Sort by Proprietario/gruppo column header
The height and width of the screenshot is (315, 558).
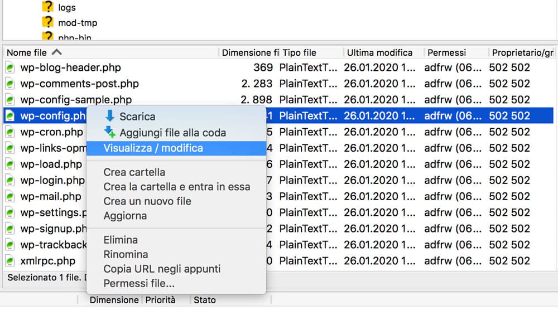(522, 52)
